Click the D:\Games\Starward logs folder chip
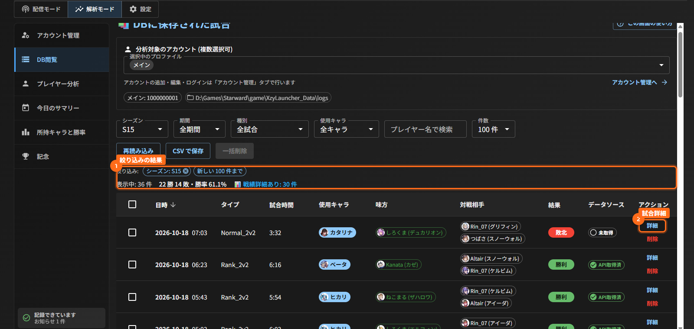Screen dimensions: 694x329 click(x=259, y=98)
